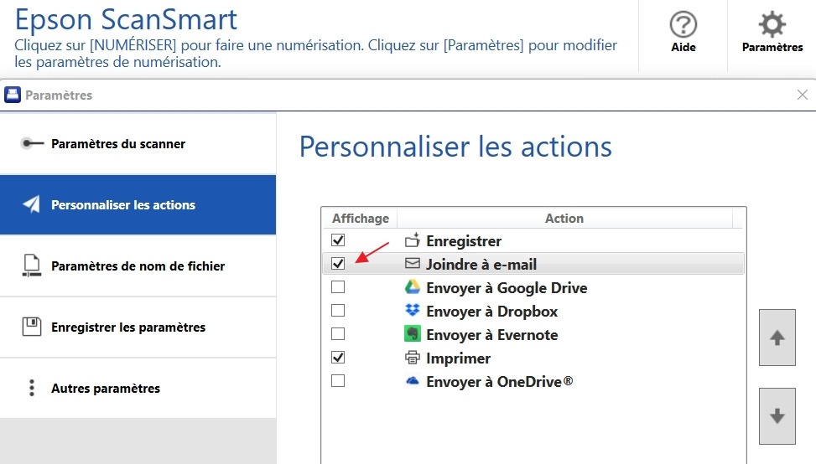Click the scanner slider icon in sidebar
The image size is (816, 464).
(x=32, y=143)
